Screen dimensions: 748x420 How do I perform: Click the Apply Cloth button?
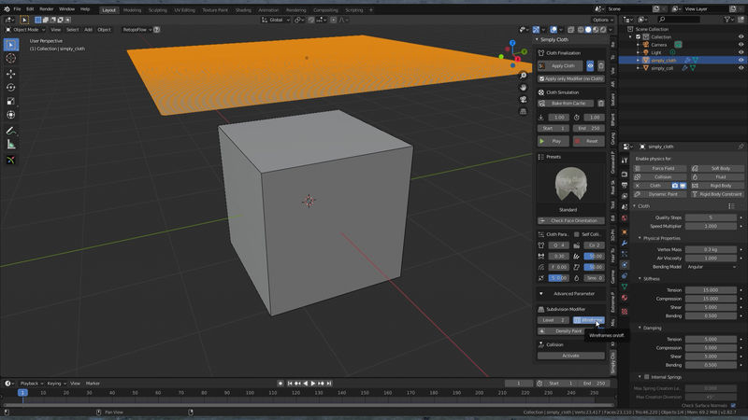tap(559, 65)
